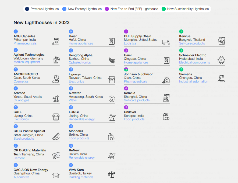
Task: Click the 'Hengtong Alpha' company name
Action: click(x=81, y=55)
